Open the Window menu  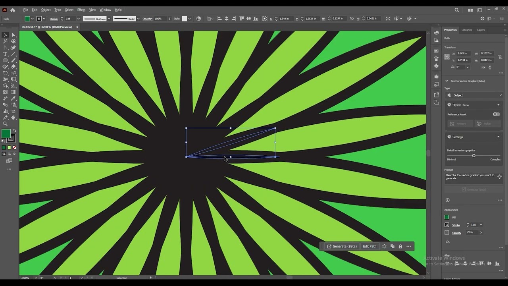tap(105, 10)
